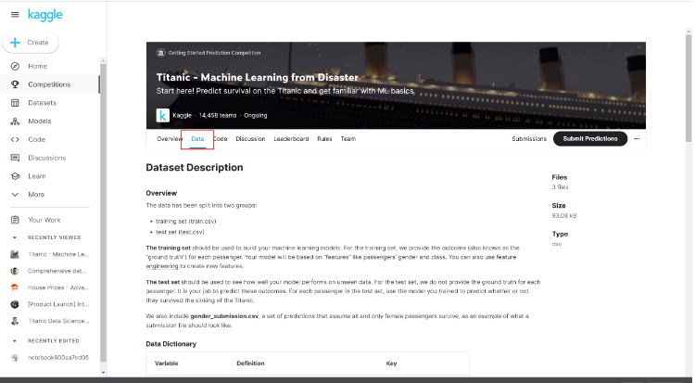Open the Rules tab
The height and width of the screenshot is (383, 695).
point(324,139)
